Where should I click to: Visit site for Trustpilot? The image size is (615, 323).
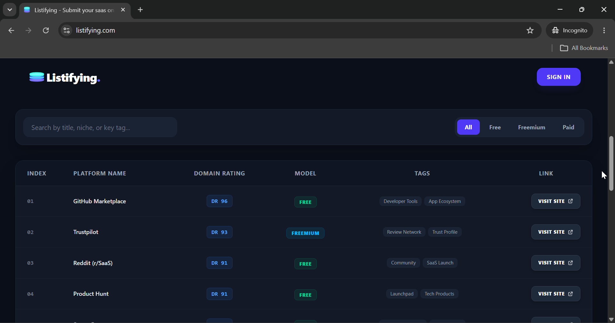coord(556,232)
